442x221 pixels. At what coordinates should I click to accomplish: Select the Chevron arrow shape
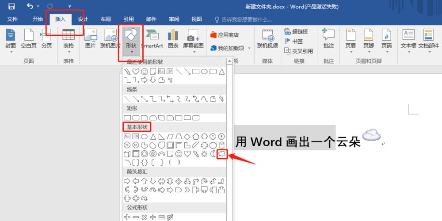pyautogui.click(x=187, y=190)
